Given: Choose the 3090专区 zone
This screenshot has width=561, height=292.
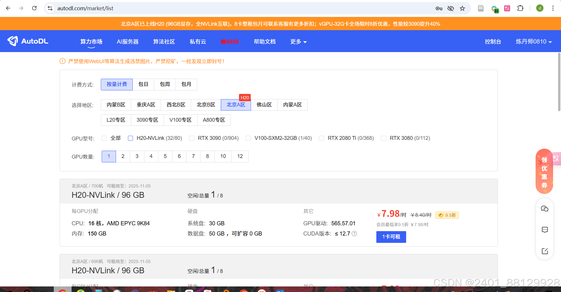Looking at the screenshot, I should click(147, 120).
